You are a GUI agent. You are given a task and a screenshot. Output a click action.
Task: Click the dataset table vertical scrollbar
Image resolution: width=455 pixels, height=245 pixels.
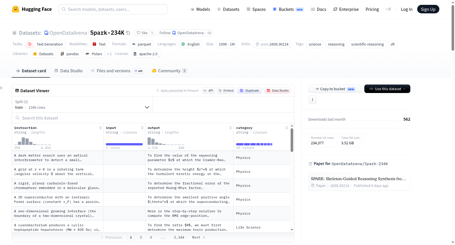point(292,140)
